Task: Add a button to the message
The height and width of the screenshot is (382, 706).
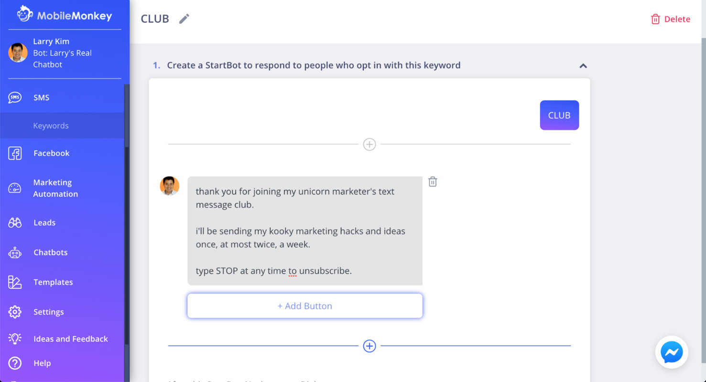Action: coord(304,306)
